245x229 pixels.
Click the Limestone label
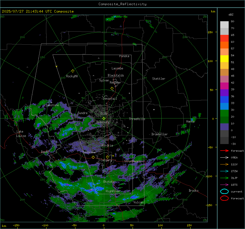[51, 105]
